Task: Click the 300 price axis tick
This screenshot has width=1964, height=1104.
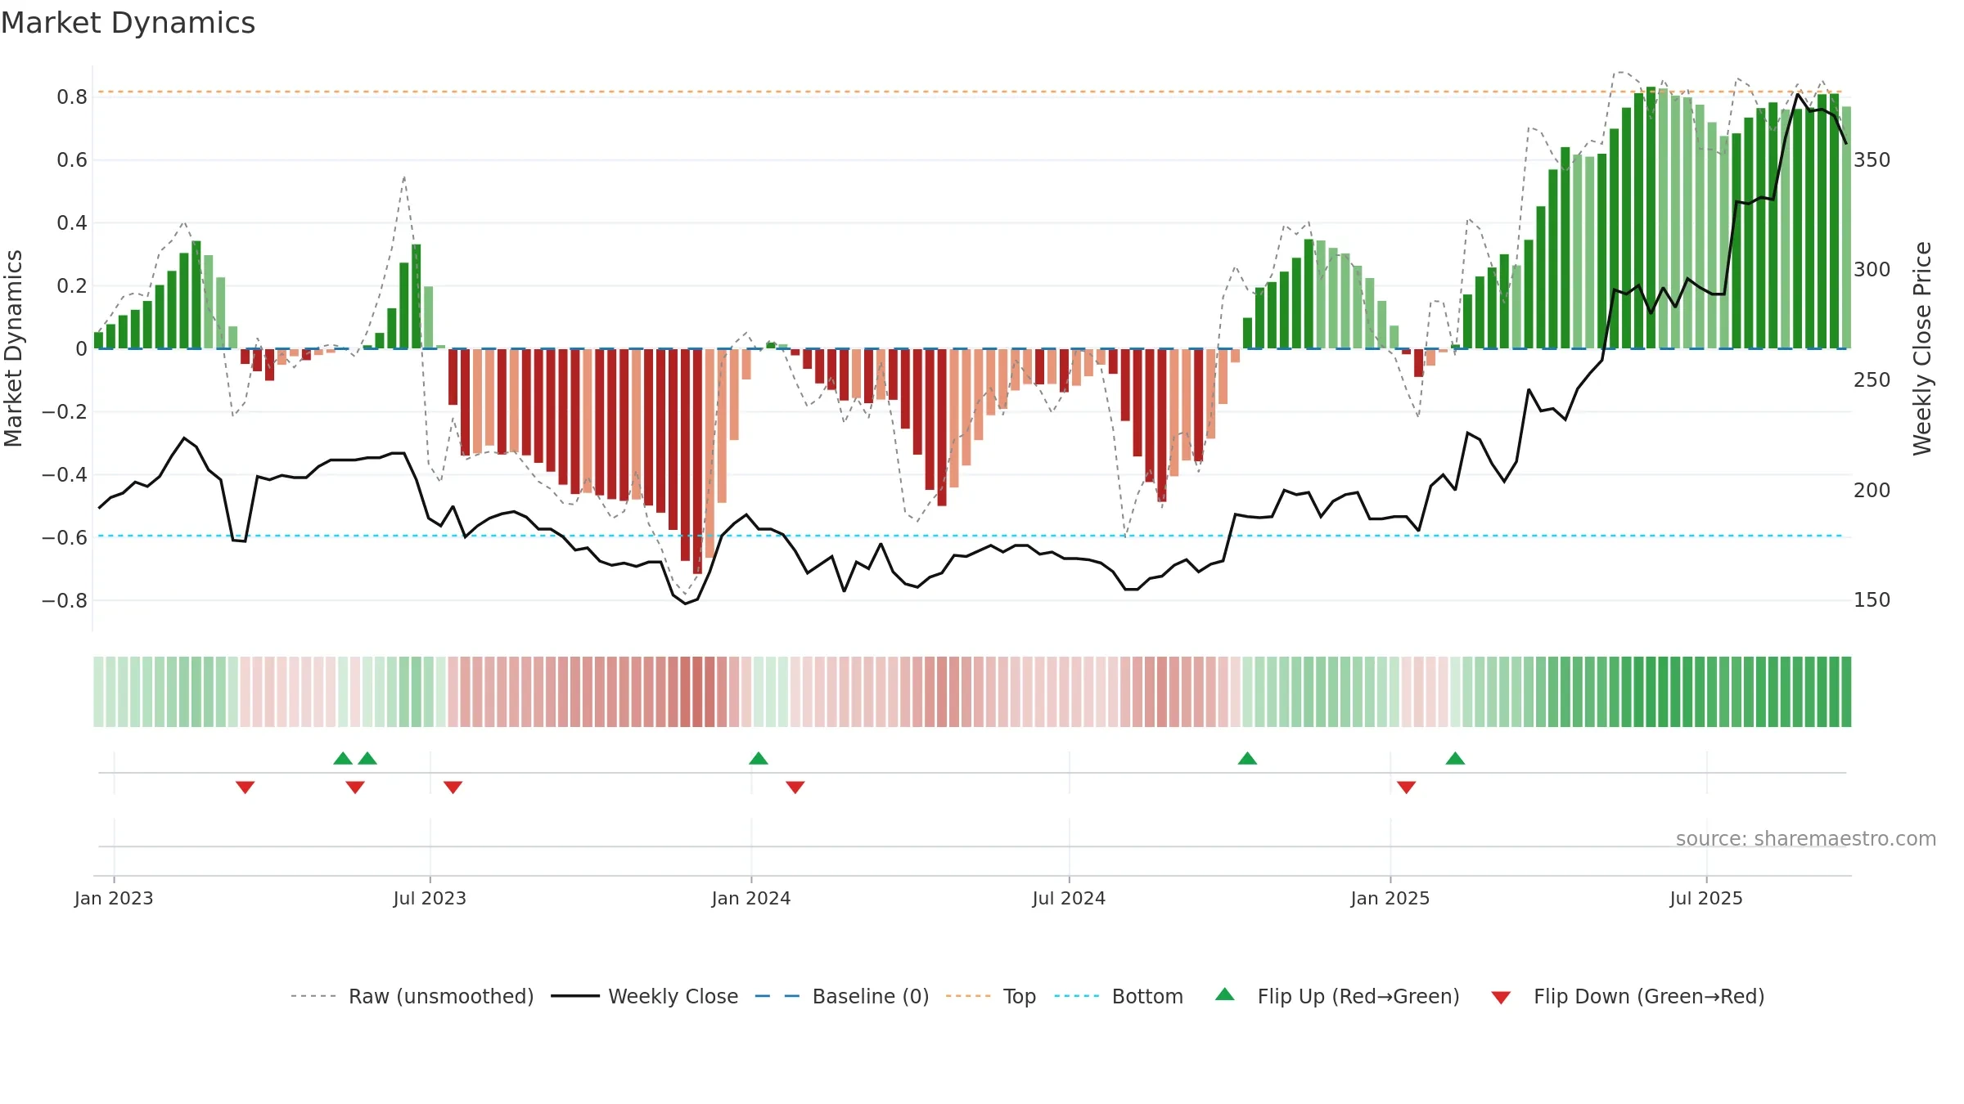Action: coord(1872,270)
